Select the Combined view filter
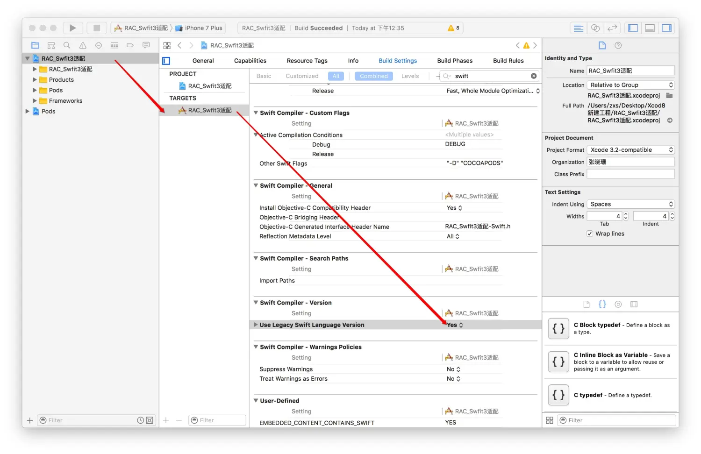The height and width of the screenshot is (454, 701). pos(374,76)
